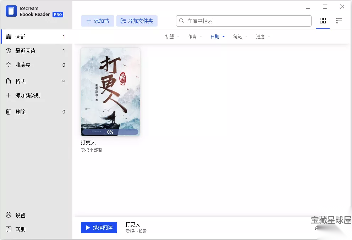
Task: Click the Icecream Ebook Reader logo icon
Action: (11, 11)
